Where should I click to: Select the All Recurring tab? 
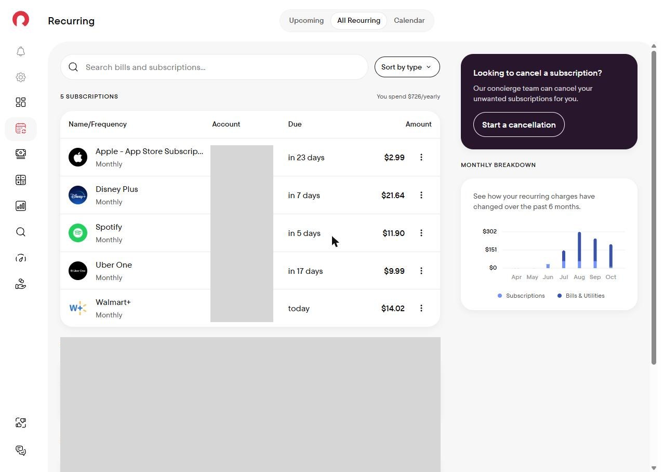pos(358,21)
